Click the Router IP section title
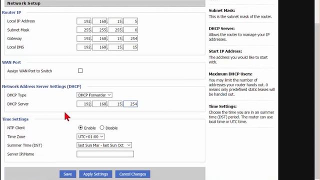The width and height of the screenshot is (320, 180). (x=11, y=12)
